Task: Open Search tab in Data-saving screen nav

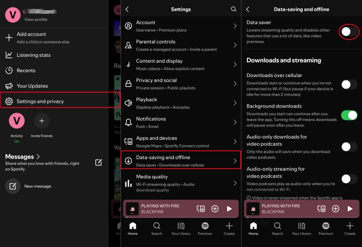Action: tap(278, 229)
